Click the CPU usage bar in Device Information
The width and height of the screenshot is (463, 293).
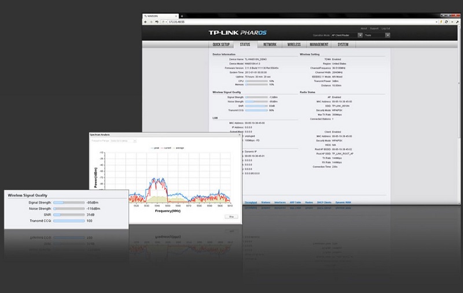pos(256,81)
